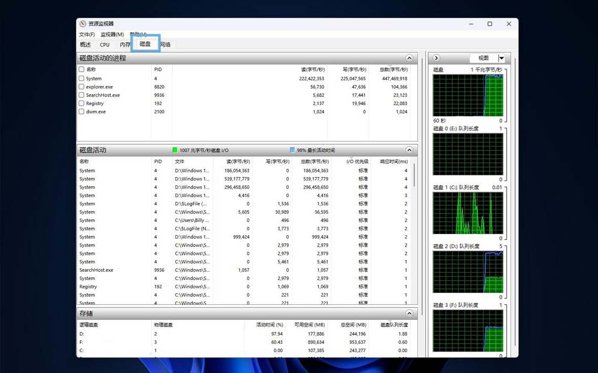The height and width of the screenshot is (373, 598).
Task: Select the SearchHost.exe row in disk activity
Action: (244, 270)
